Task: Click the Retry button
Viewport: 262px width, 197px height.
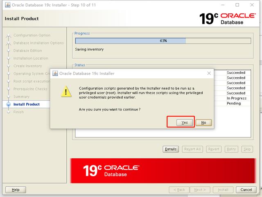Action: pos(231,149)
